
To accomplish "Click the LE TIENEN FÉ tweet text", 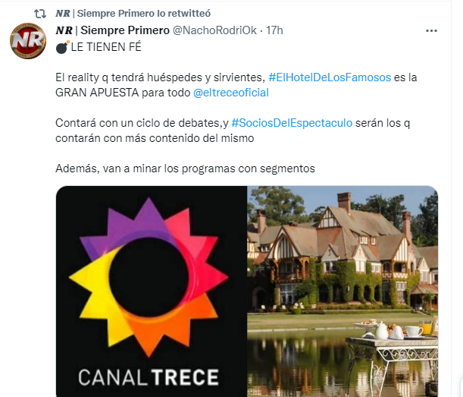I will tap(106, 47).
